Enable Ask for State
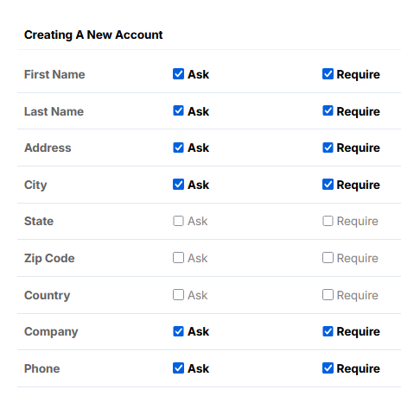The width and height of the screenshot is (401, 402). pyautogui.click(x=178, y=221)
